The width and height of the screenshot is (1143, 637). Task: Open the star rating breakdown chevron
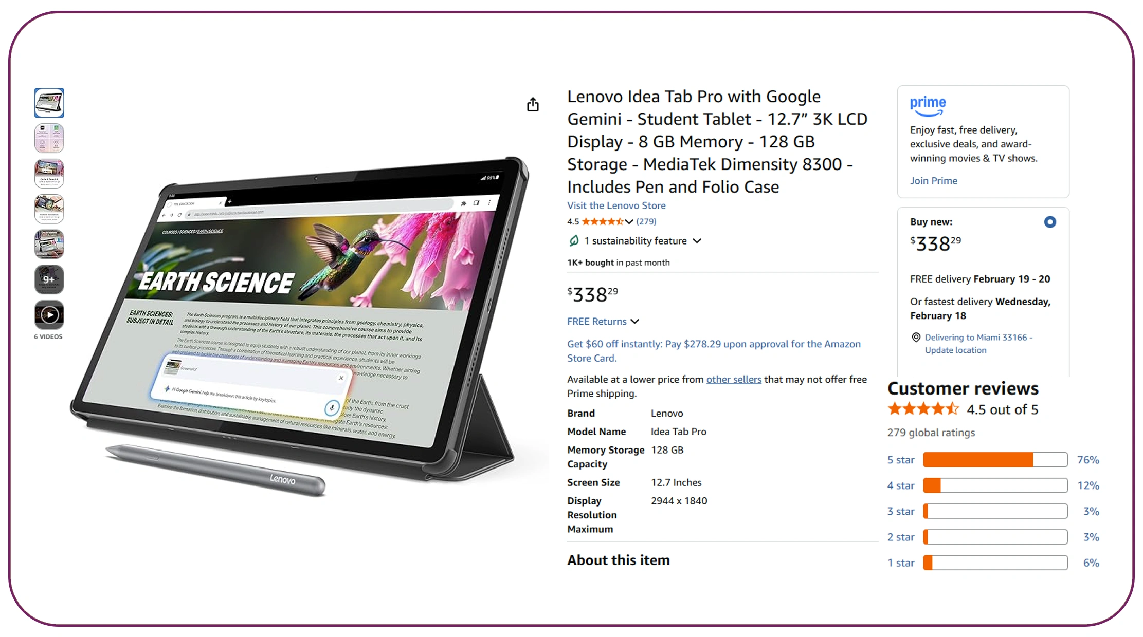pos(629,222)
